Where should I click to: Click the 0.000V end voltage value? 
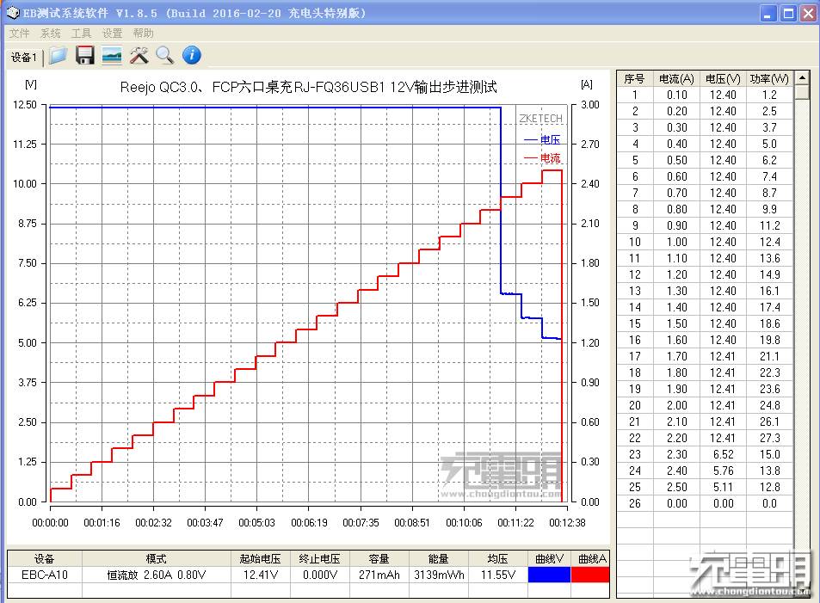pyautogui.click(x=319, y=575)
